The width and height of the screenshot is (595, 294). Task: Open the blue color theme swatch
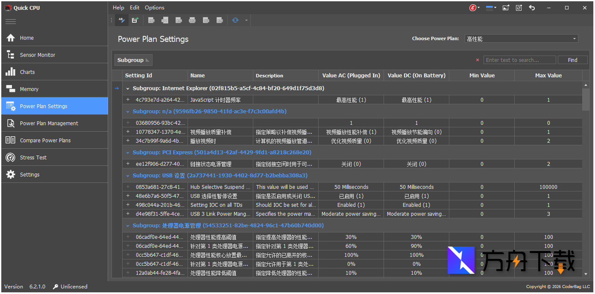(x=490, y=8)
